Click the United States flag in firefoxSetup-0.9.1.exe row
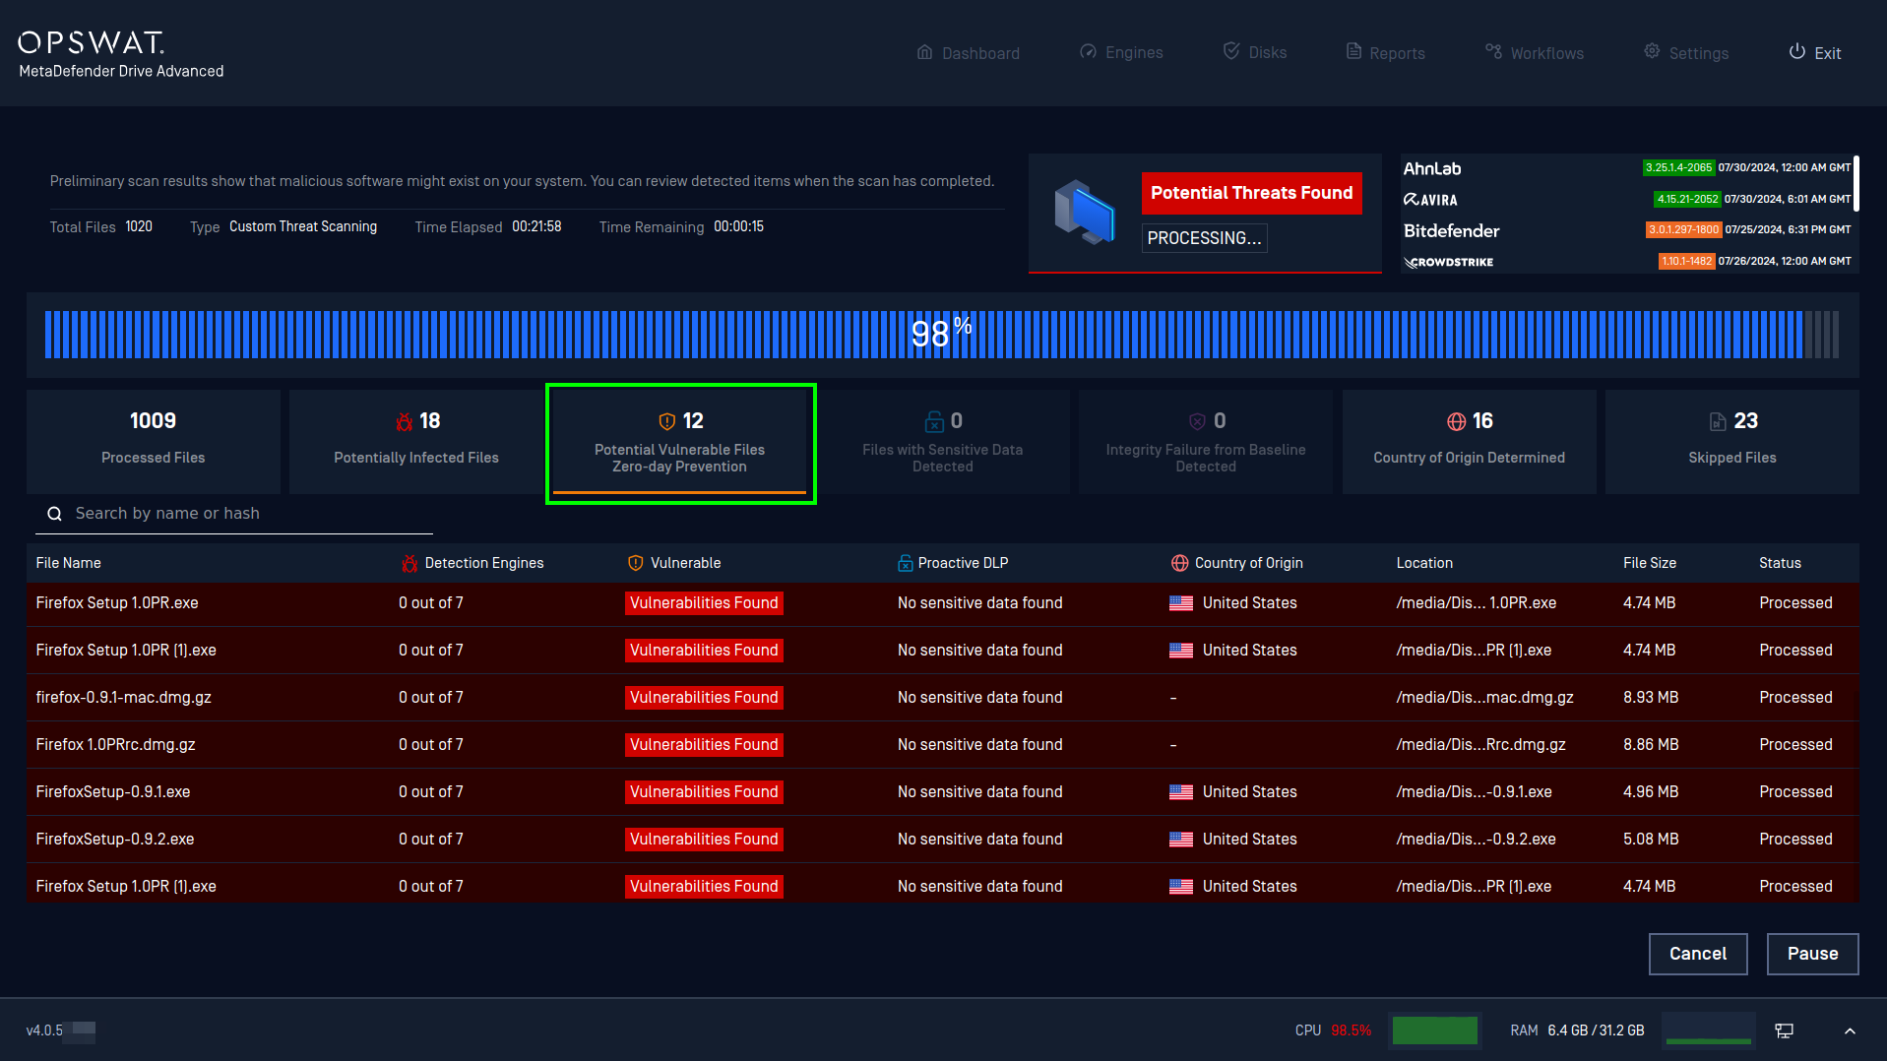Screen dimensions: 1887x1061 pos(1180,792)
